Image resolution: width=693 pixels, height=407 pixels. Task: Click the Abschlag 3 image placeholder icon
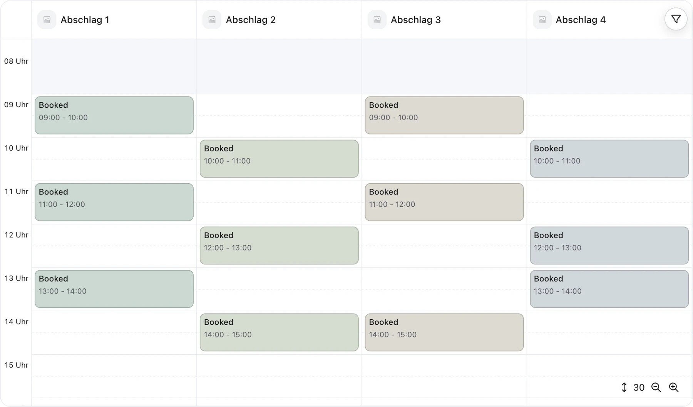point(377,20)
